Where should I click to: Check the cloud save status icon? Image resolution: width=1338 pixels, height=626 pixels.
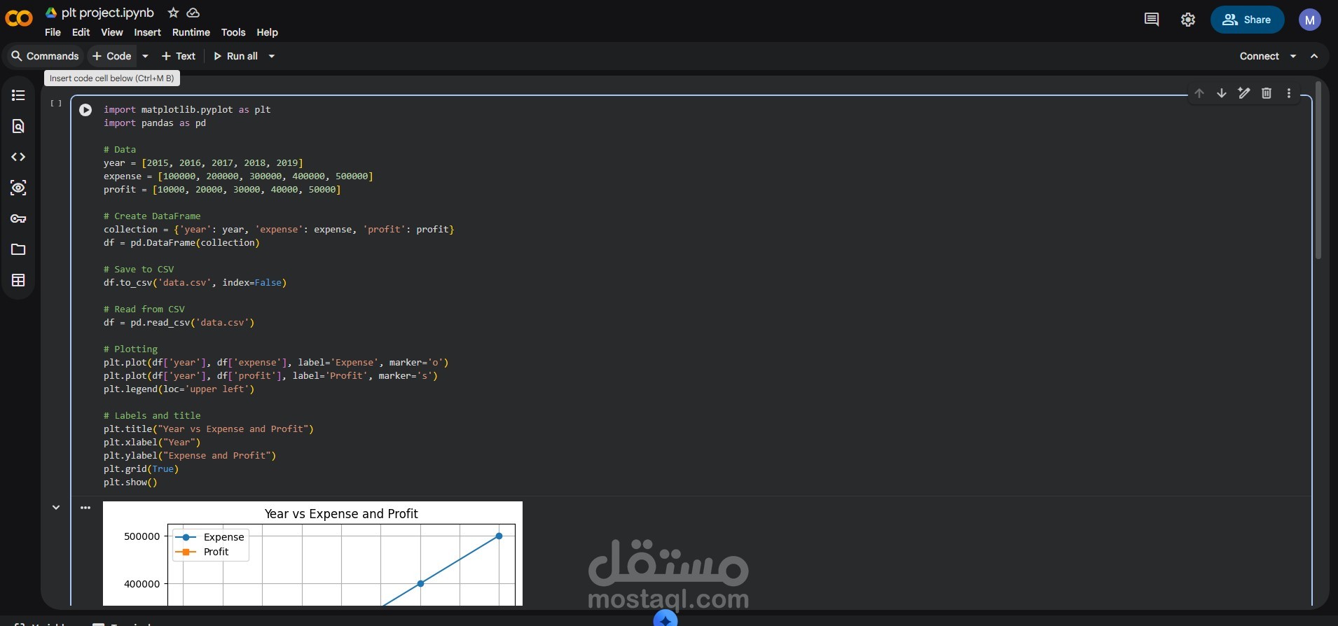click(x=193, y=13)
